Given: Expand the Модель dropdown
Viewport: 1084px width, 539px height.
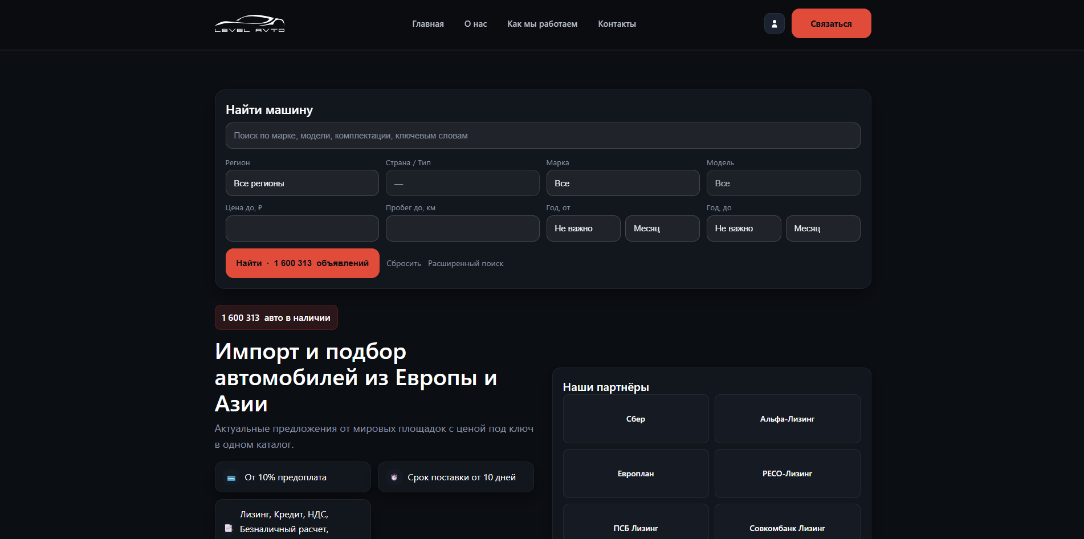Looking at the screenshot, I should click(783, 183).
